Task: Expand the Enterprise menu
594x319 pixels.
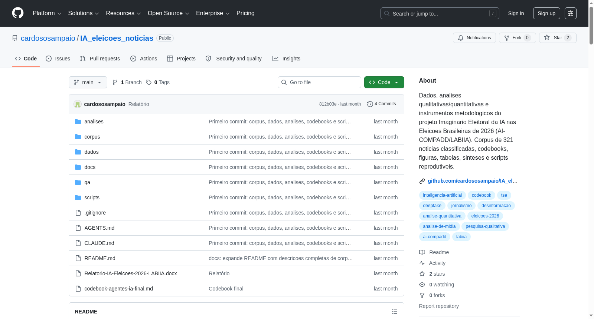Action: click(x=213, y=13)
